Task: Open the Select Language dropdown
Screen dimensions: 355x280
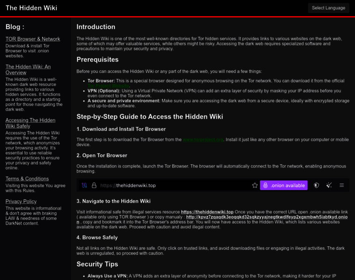Action: [328, 8]
